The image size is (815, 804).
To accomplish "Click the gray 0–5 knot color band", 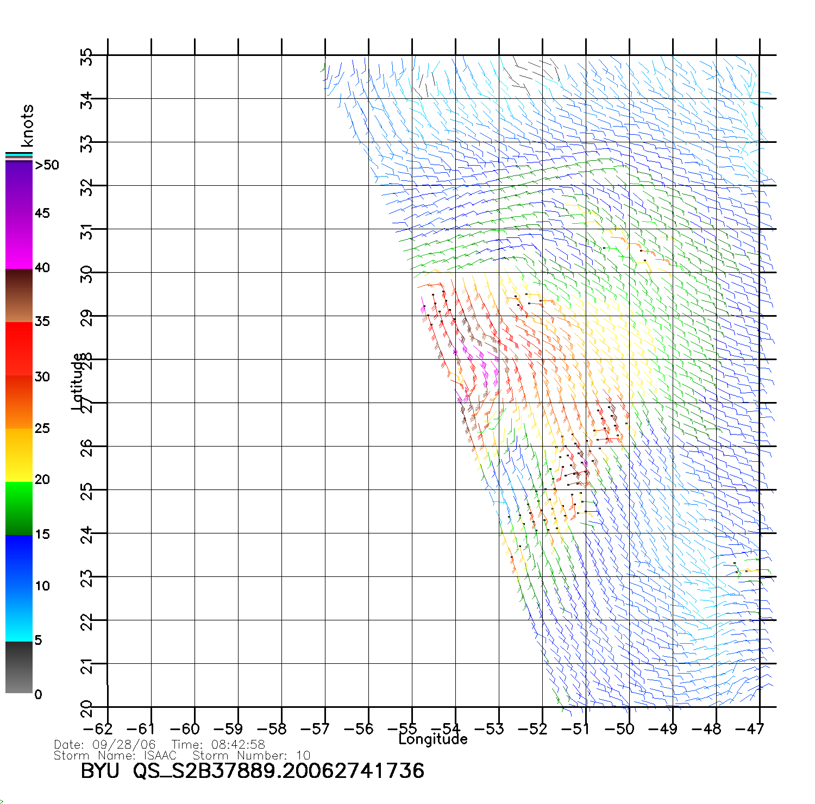I will coord(19,668).
